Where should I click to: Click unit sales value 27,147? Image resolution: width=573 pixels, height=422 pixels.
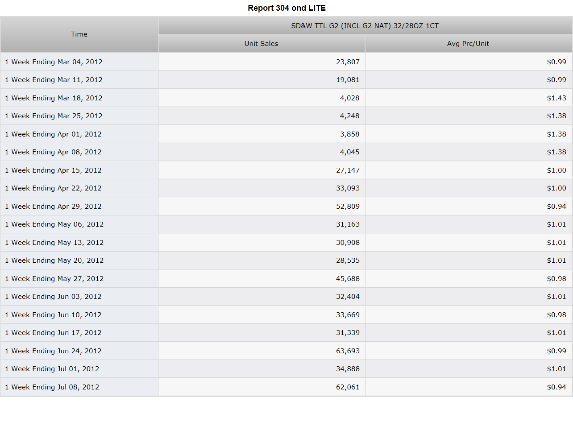[348, 170]
